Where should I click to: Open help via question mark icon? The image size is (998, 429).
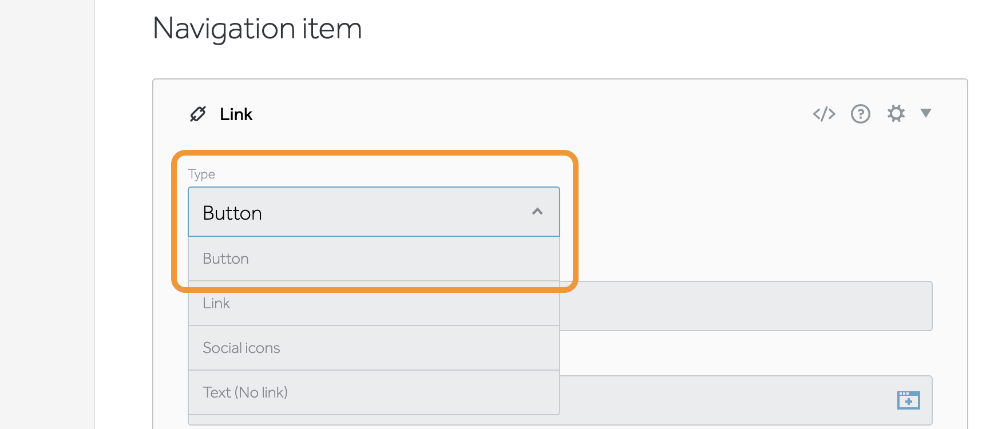click(860, 114)
